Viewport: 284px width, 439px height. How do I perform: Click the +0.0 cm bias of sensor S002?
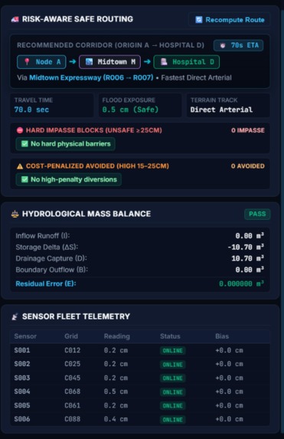pyautogui.click(x=229, y=364)
